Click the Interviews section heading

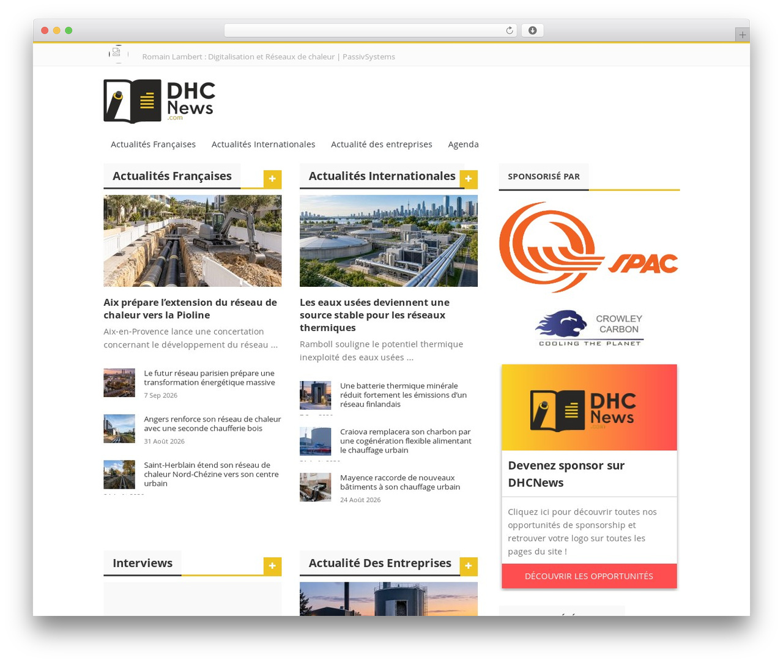click(x=143, y=563)
